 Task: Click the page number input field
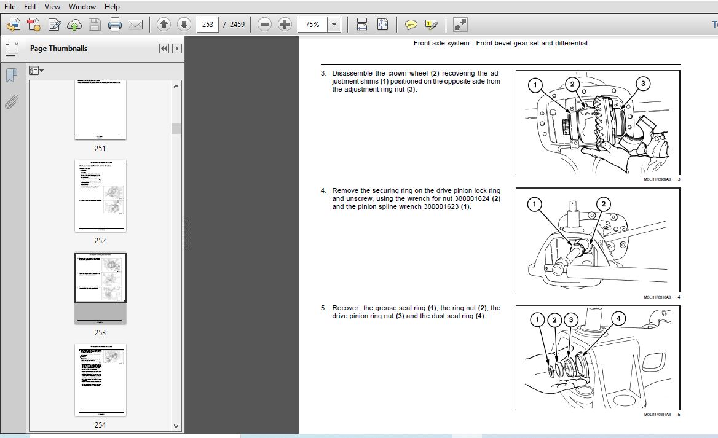[208, 25]
